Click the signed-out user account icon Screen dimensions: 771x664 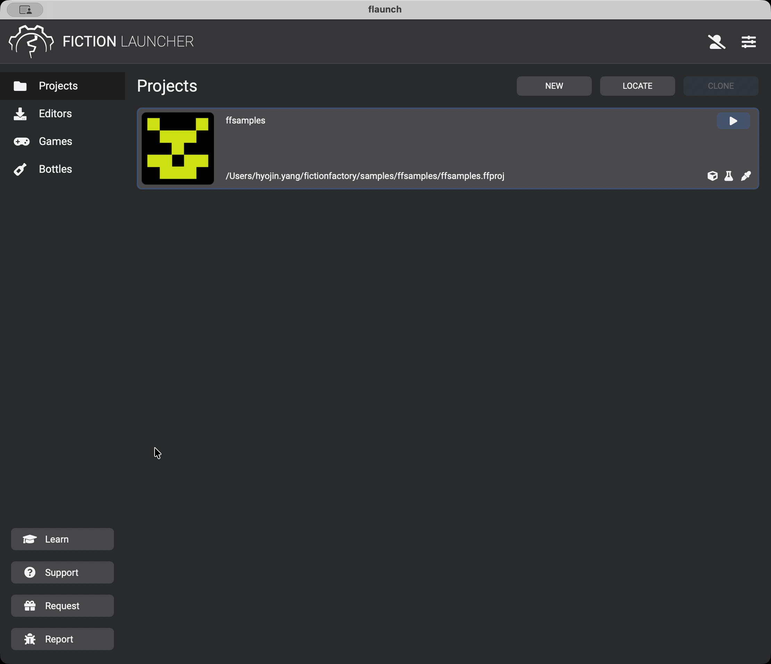(716, 42)
